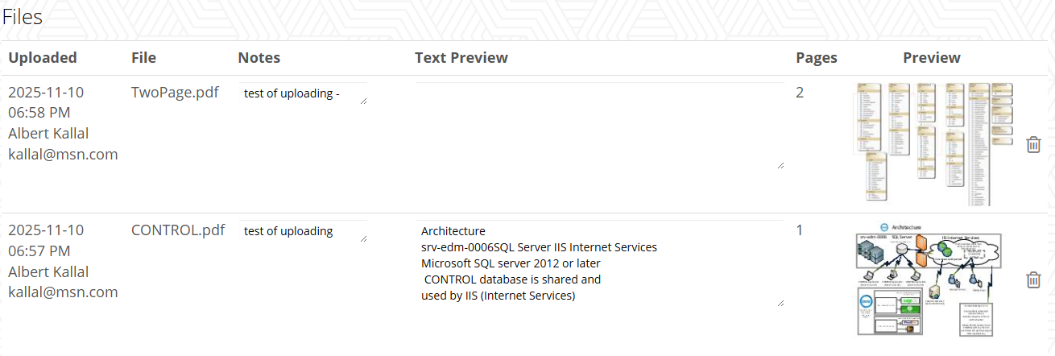Click the Notes field for TwoPage.pdf
This screenshot has width=1055, height=356.
click(x=302, y=93)
